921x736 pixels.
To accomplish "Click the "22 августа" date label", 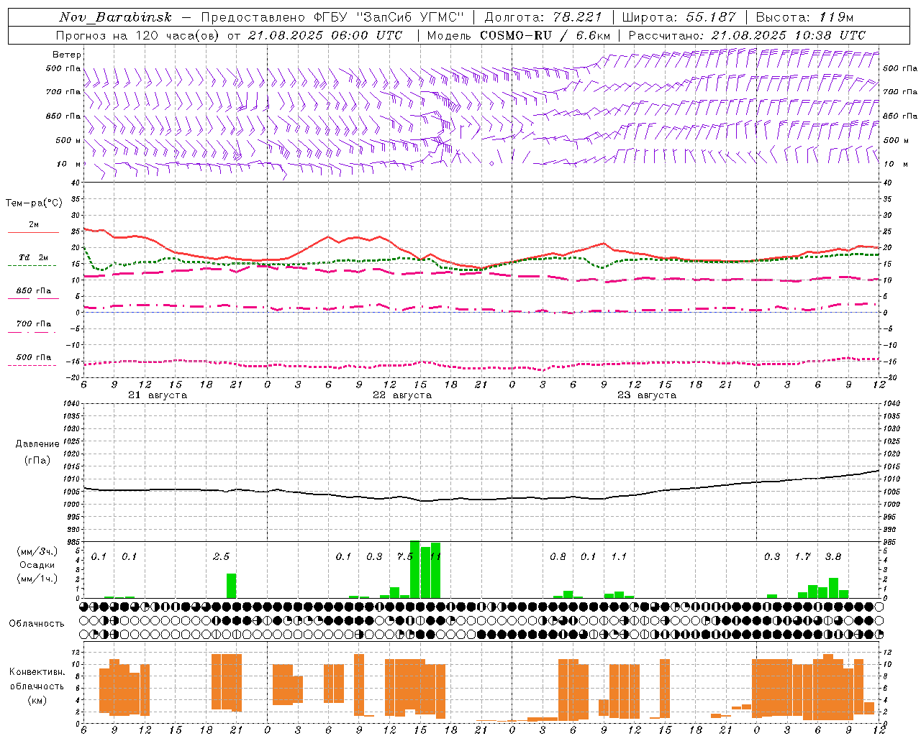I will tap(402, 395).
